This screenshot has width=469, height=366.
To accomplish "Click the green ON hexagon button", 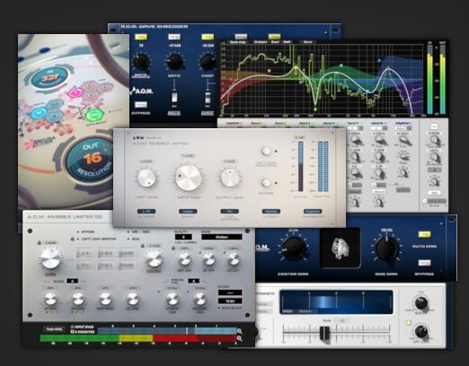I will pos(94,115).
